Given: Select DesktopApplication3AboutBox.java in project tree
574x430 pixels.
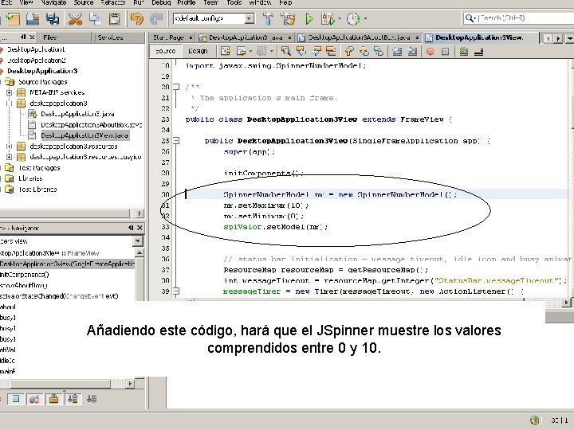Looking at the screenshot, I should (x=91, y=125).
